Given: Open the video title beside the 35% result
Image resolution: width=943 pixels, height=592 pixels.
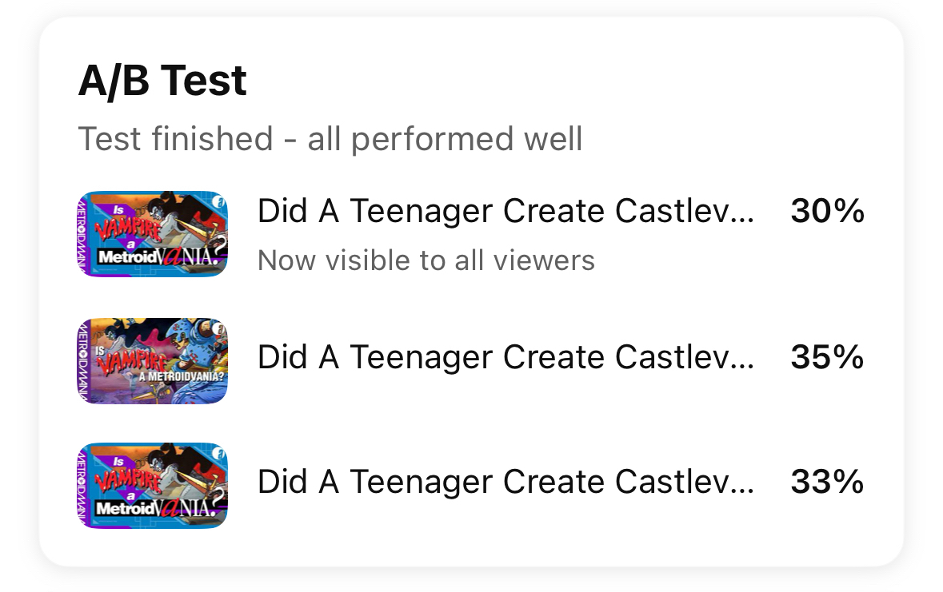Looking at the screenshot, I should (505, 358).
